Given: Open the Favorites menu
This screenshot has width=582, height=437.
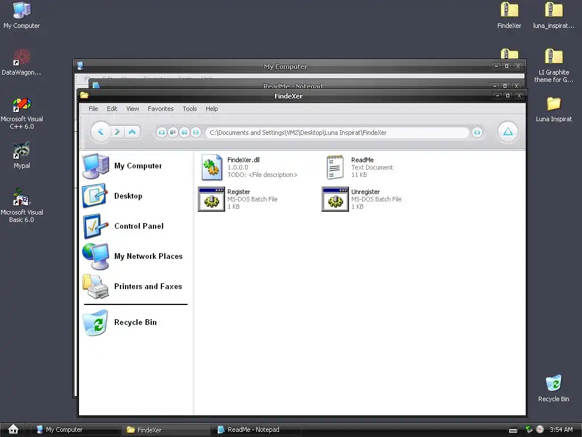Looking at the screenshot, I should pyautogui.click(x=161, y=109).
